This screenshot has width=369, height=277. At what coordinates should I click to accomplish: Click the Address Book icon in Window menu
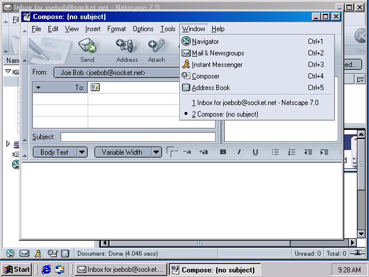tap(186, 87)
